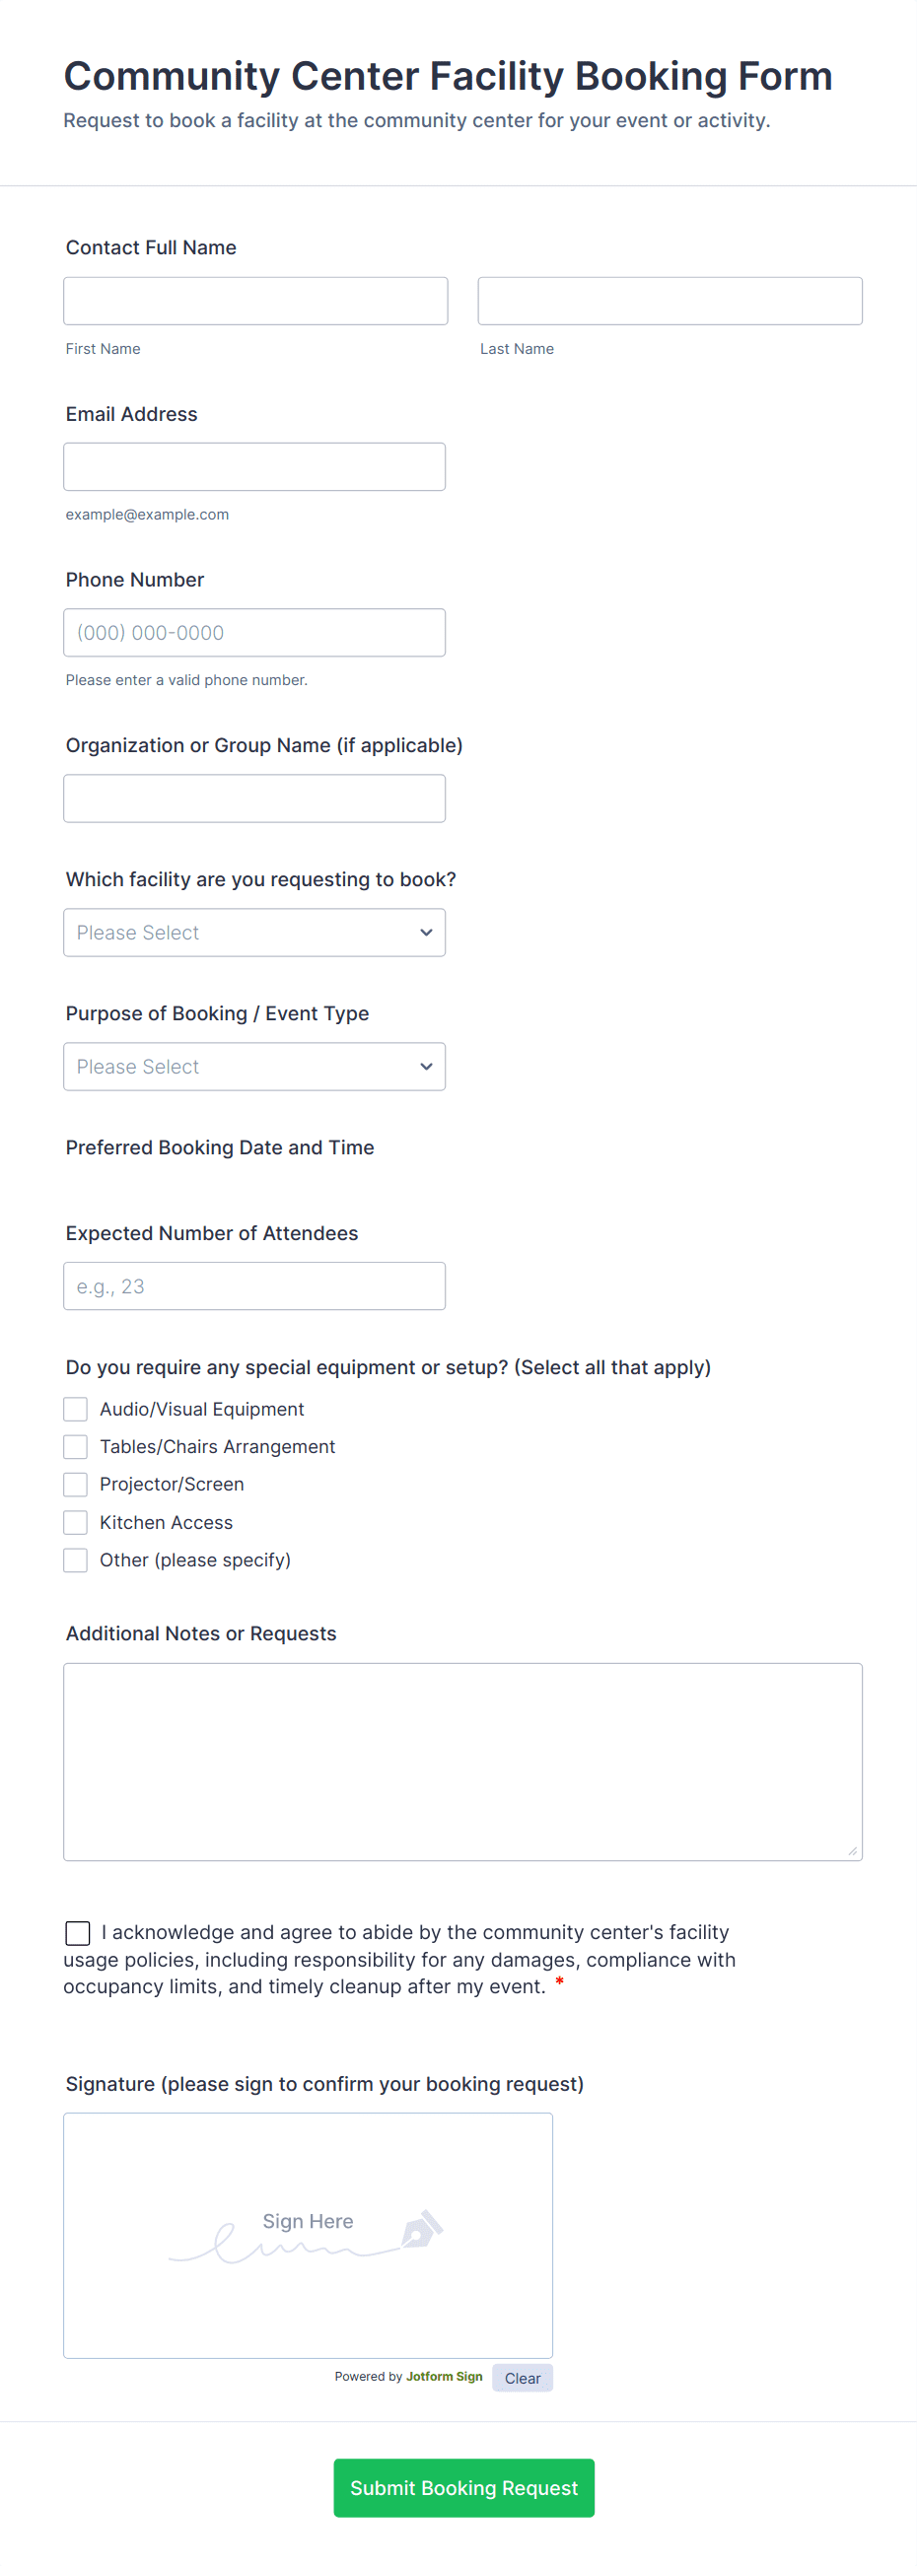This screenshot has height=2566, width=917.
Task: Click the Organization or Group Name field
Action: click(x=254, y=798)
